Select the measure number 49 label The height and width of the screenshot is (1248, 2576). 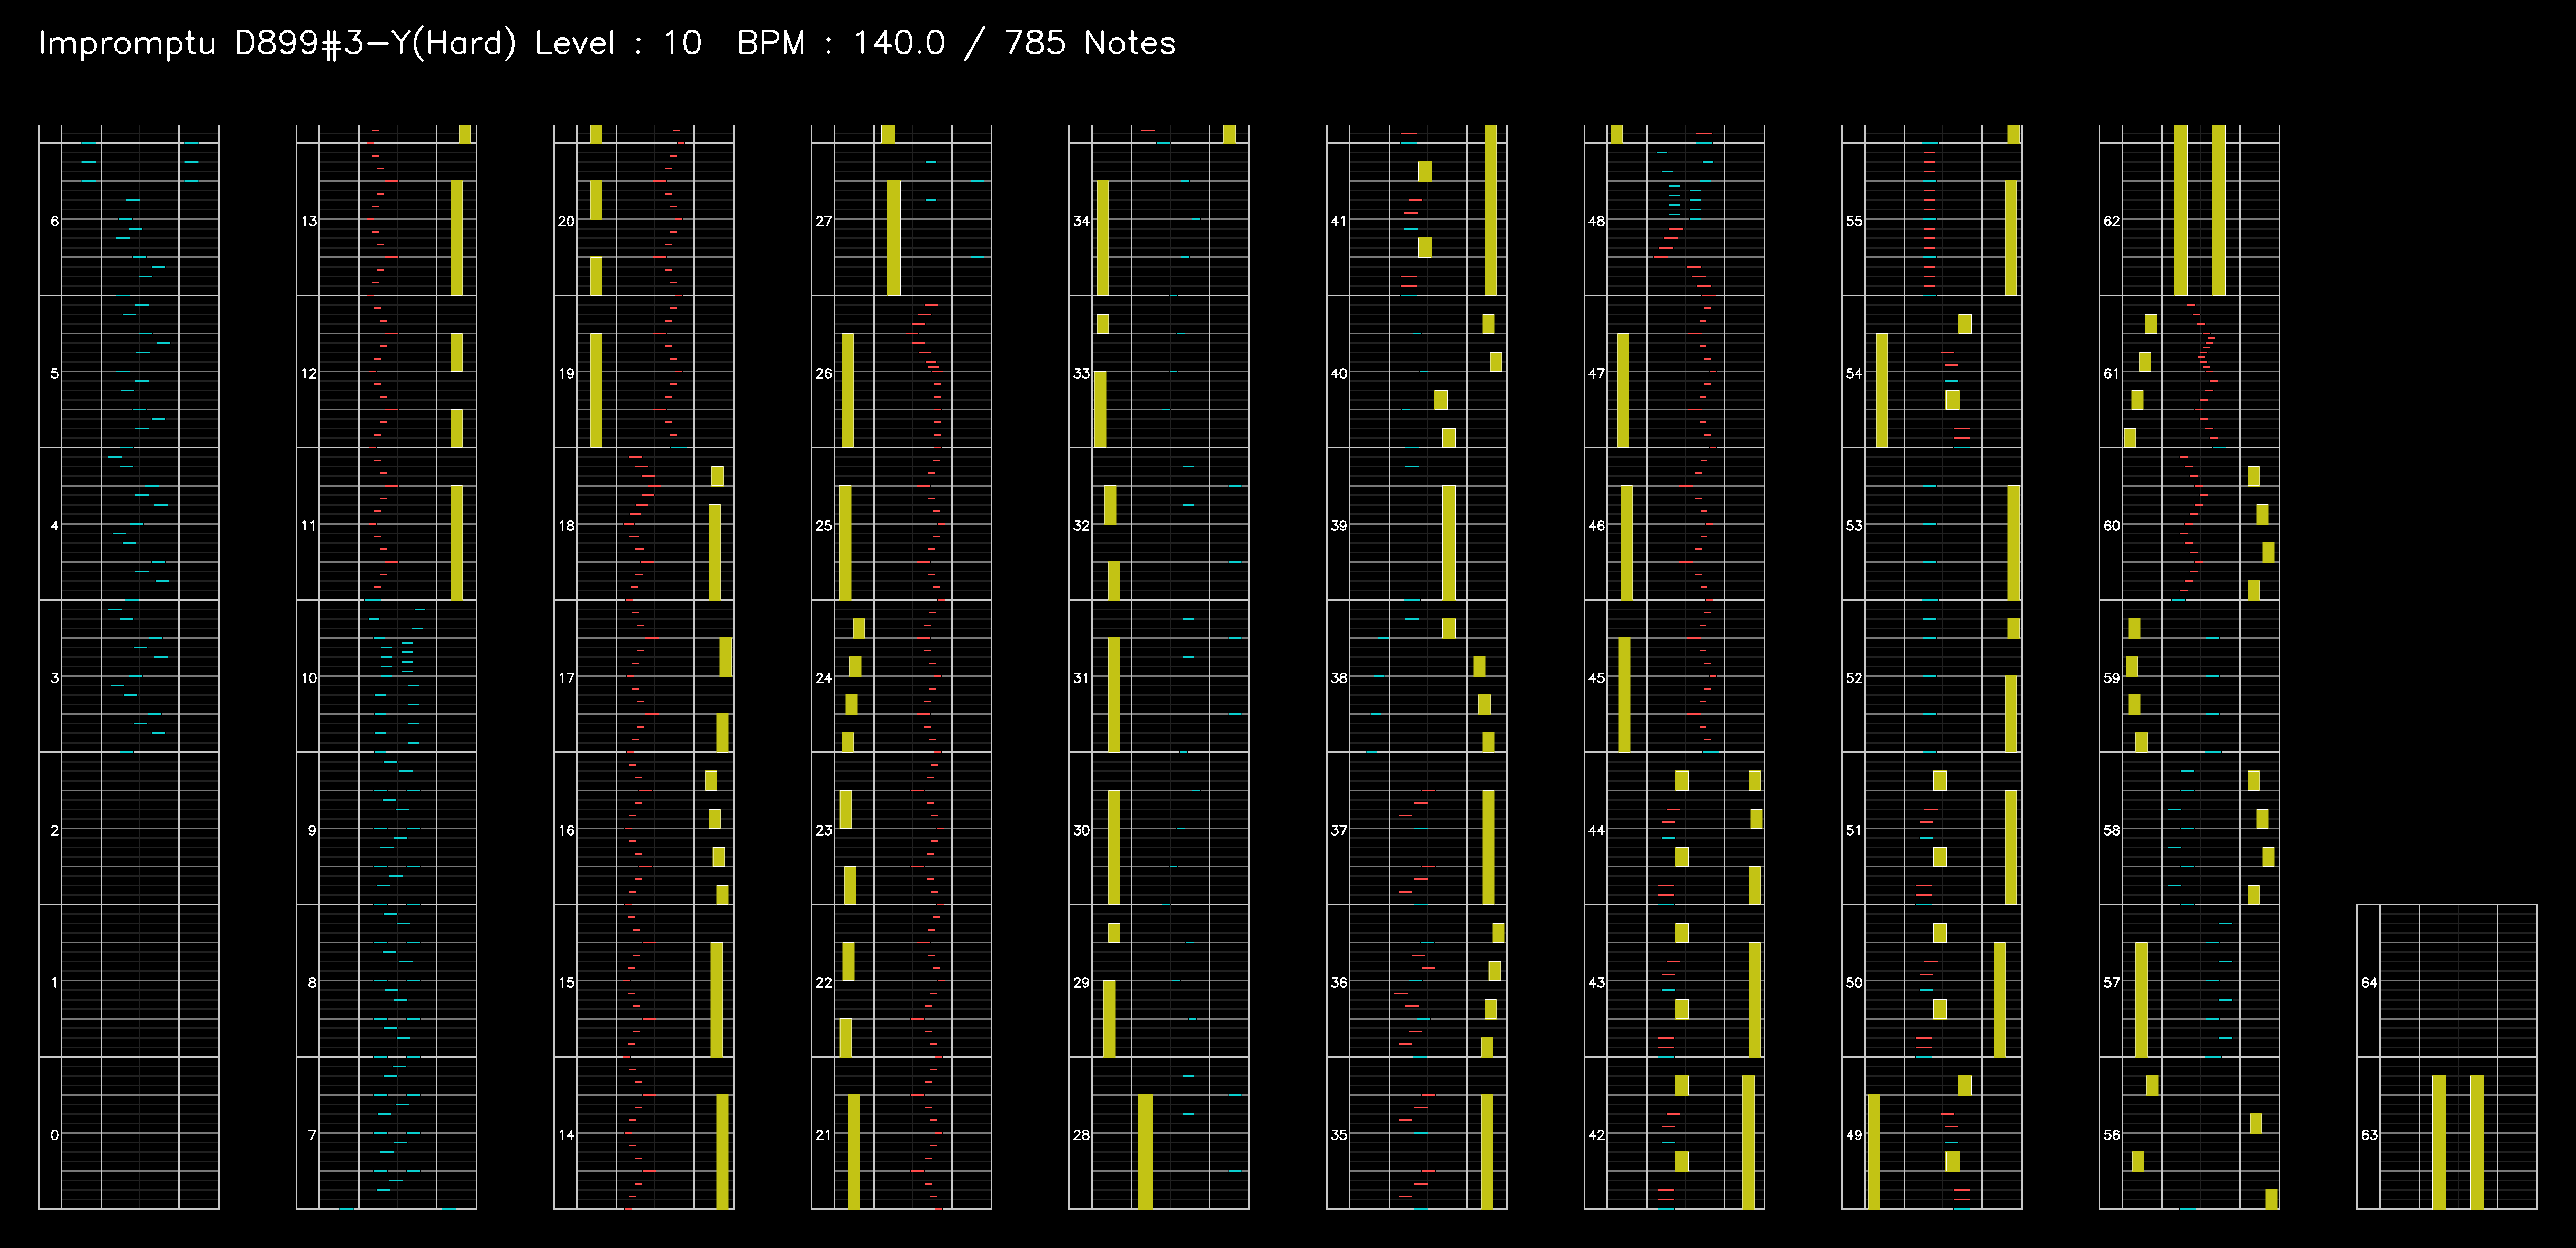pos(1854,1134)
